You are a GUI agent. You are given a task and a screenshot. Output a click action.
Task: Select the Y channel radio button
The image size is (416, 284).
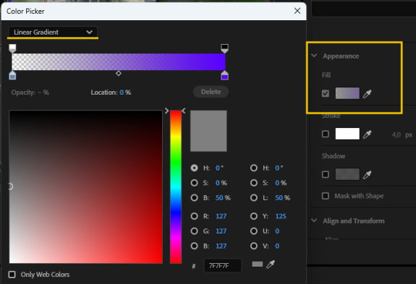tap(254, 216)
